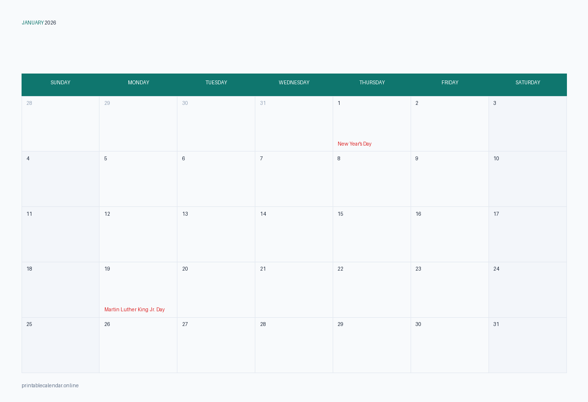Select the FRIDAY column header
588x402 pixels.
click(x=450, y=82)
